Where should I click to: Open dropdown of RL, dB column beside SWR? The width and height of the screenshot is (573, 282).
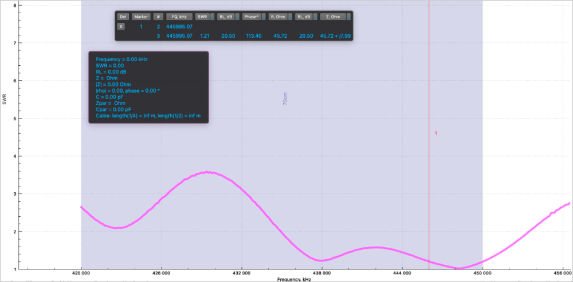pyautogui.click(x=237, y=17)
